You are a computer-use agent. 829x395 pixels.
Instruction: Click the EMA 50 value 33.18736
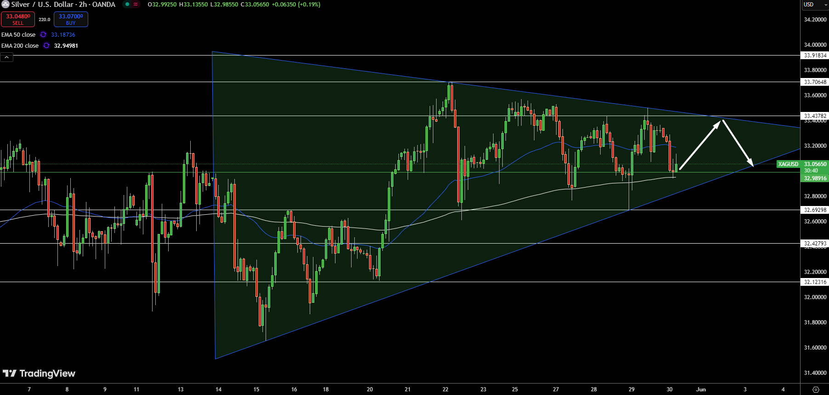coord(63,35)
